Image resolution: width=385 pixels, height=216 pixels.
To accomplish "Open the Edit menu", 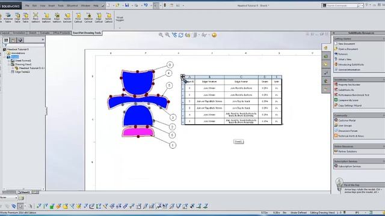I will tap(35, 5).
